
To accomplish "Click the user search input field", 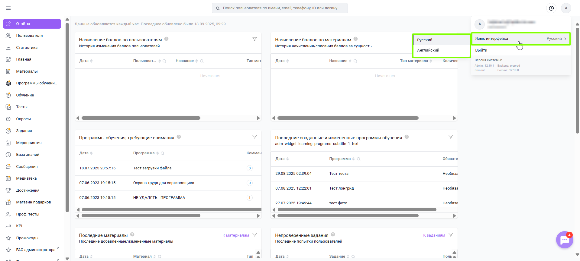I will point(280,8).
